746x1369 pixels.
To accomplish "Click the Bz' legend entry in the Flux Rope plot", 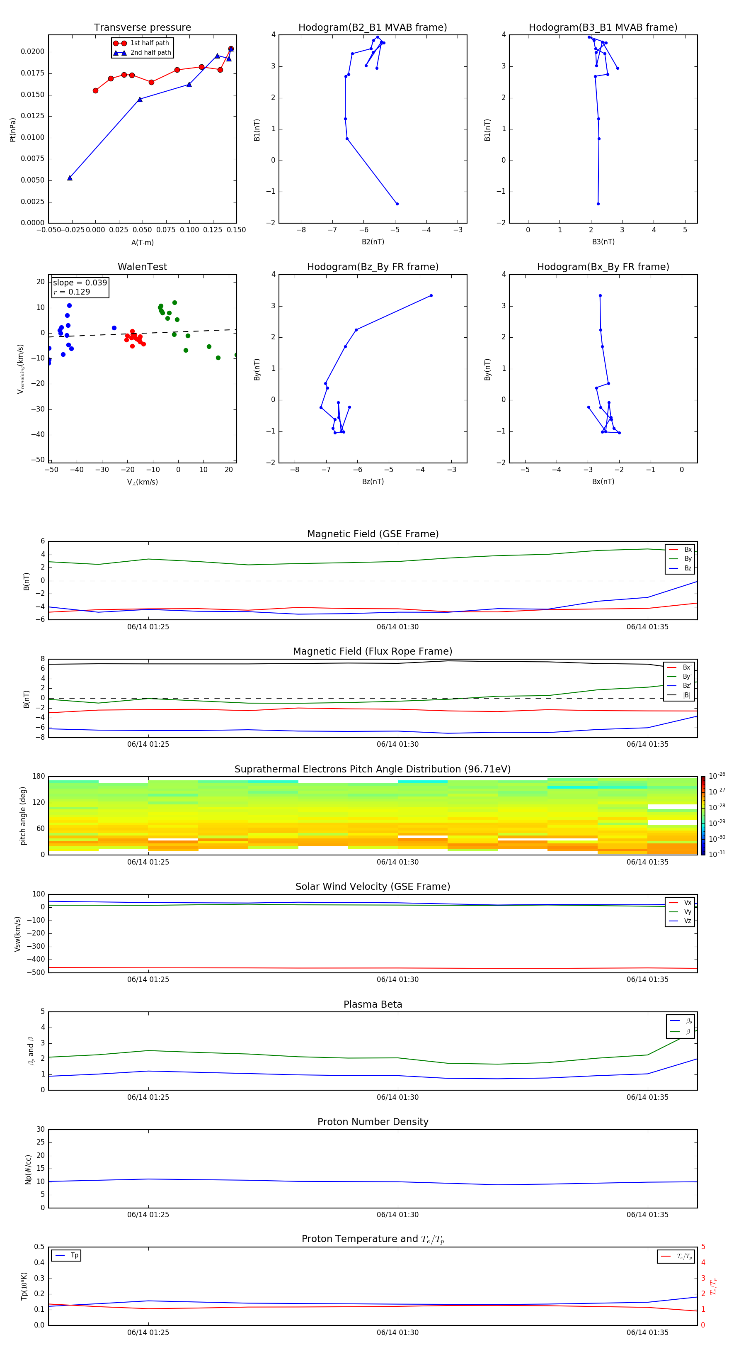I will pos(680,686).
